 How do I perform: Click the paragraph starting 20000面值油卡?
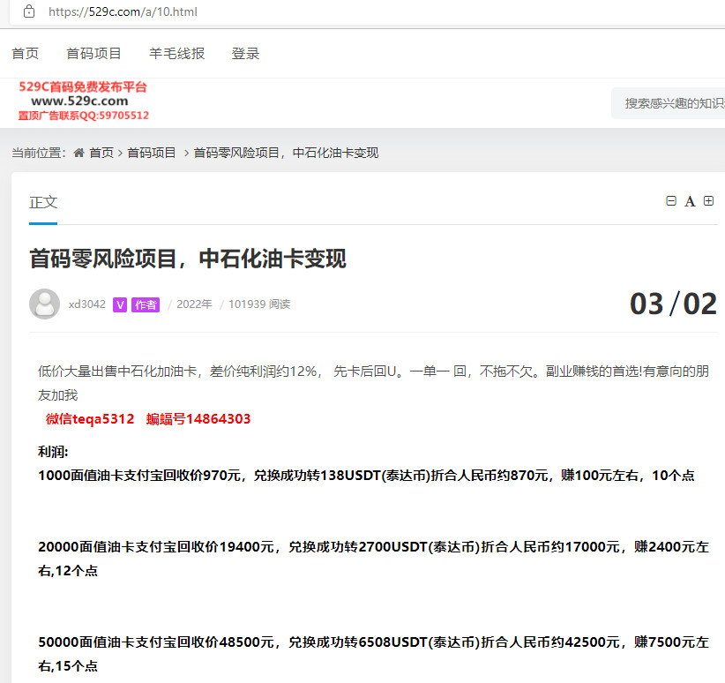(374, 559)
